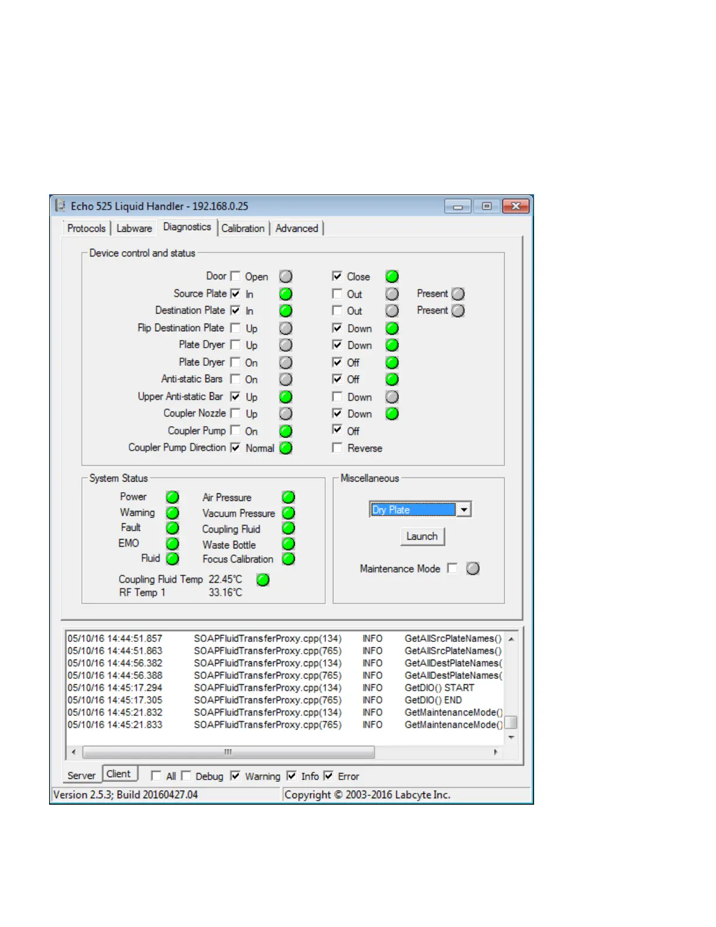Screen dimensions: 716x927
Task: Click the Door Open status indicator
Action: click(x=285, y=276)
